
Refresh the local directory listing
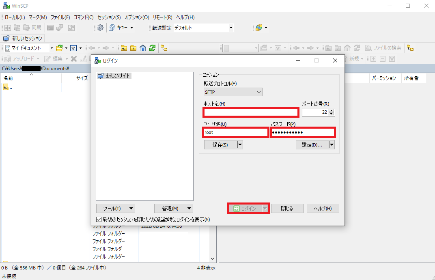(152, 48)
